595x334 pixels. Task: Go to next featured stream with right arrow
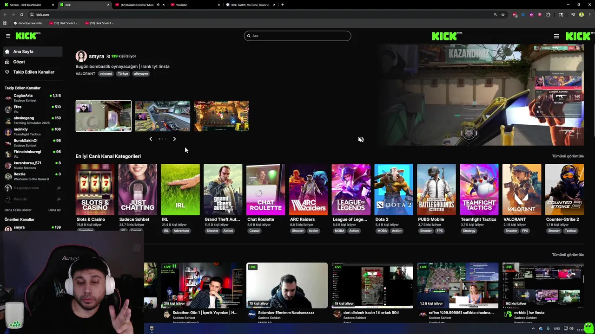174,139
